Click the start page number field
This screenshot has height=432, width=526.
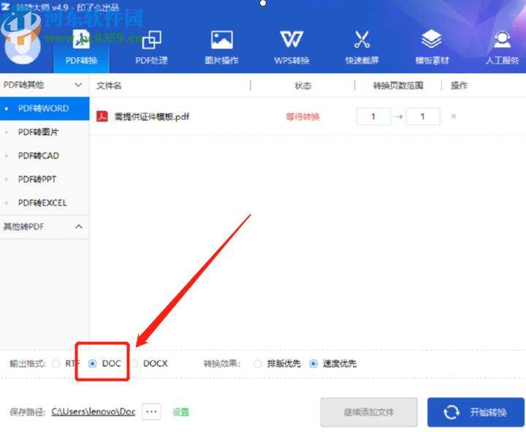pyautogui.click(x=374, y=116)
